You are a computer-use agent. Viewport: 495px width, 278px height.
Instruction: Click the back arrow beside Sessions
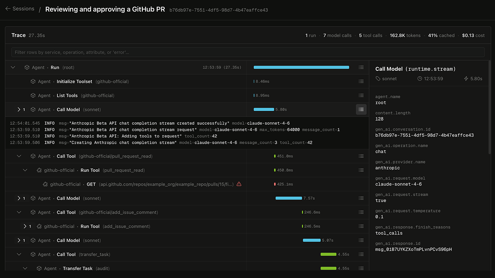pyautogui.click(x=8, y=9)
